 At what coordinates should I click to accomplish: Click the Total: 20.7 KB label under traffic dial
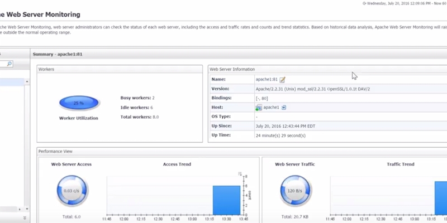click(x=295, y=217)
